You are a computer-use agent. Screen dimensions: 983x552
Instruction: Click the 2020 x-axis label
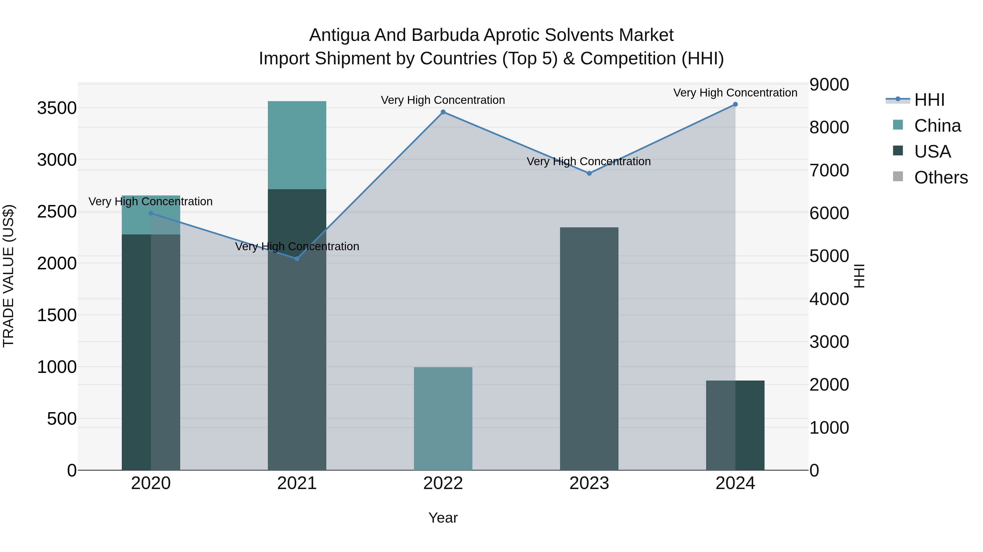[x=151, y=483]
